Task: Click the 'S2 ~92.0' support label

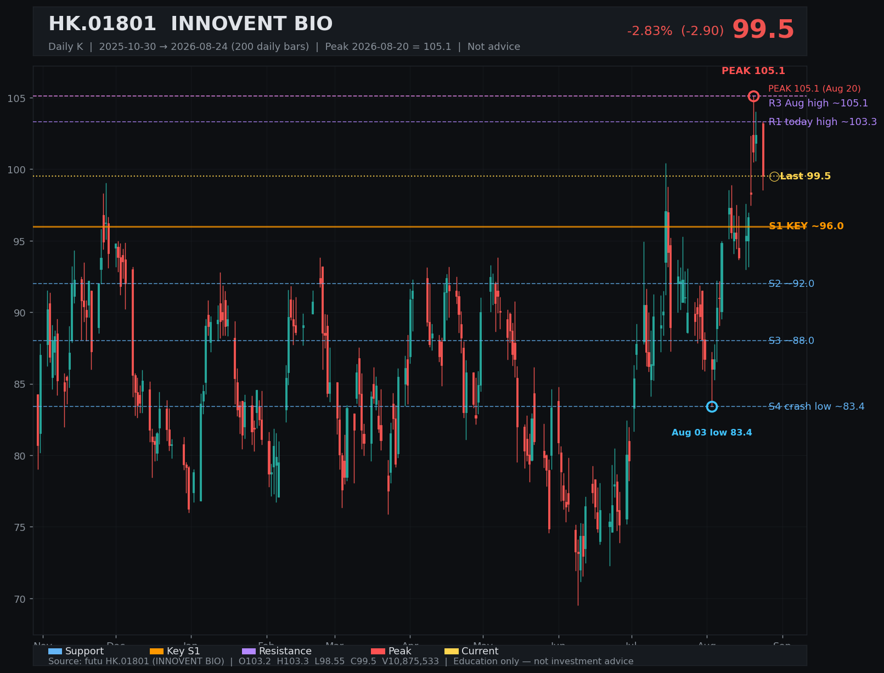Action: tap(791, 284)
